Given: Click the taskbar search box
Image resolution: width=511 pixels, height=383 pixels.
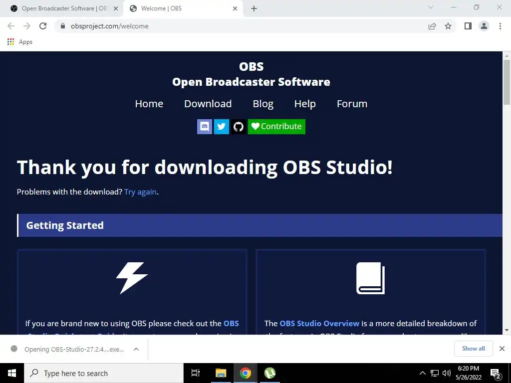Looking at the screenshot, I should [104, 373].
